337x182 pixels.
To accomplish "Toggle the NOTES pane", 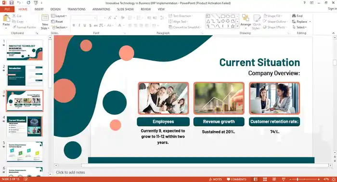I will 215,179.
